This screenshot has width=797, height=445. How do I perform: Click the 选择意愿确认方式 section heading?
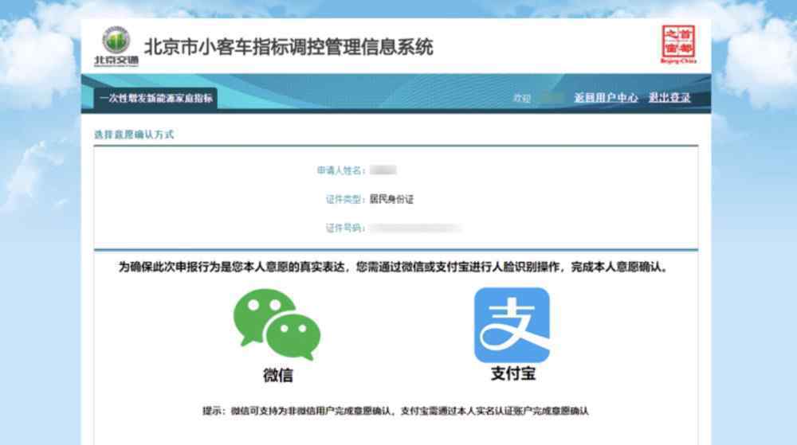coord(134,135)
